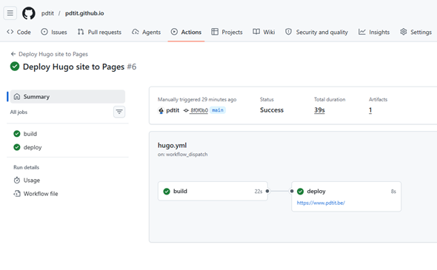
Task: Select the Actions tab
Action: tap(186, 32)
